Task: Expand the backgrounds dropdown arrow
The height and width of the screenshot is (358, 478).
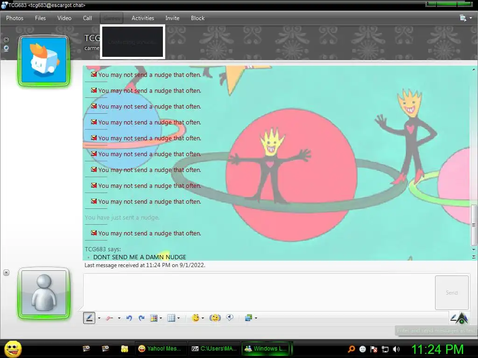Action: click(256, 318)
